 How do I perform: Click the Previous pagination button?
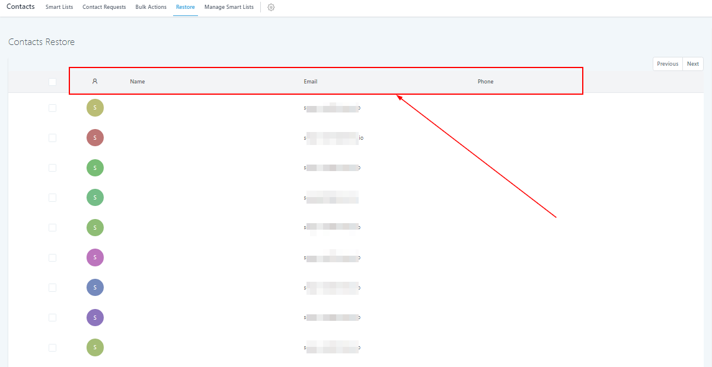tap(668, 64)
